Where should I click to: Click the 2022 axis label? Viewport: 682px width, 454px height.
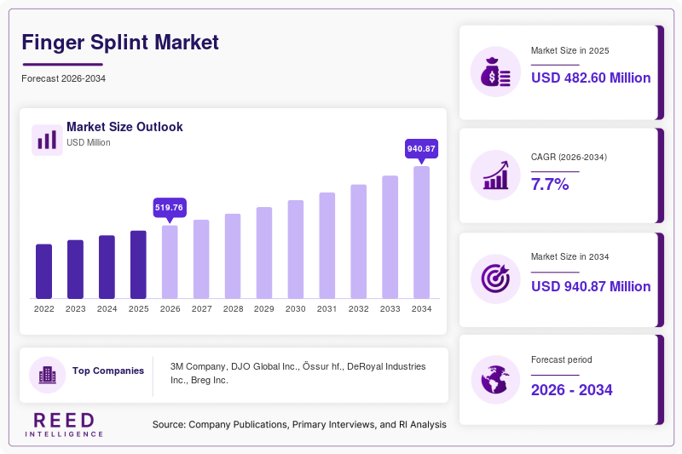pos(44,309)
